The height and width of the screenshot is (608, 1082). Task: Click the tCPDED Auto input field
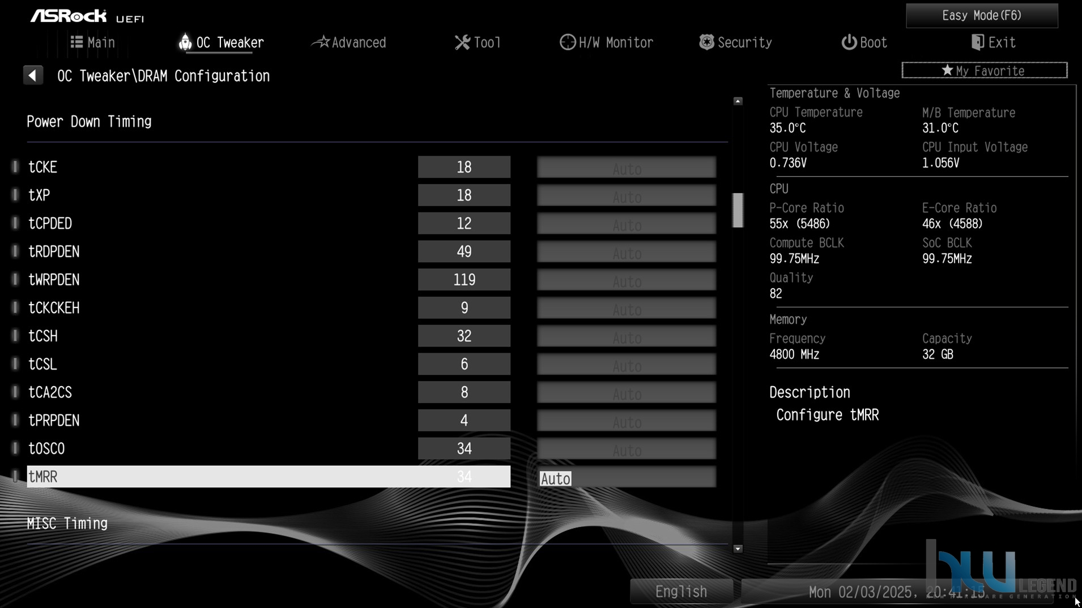point(627,224)
